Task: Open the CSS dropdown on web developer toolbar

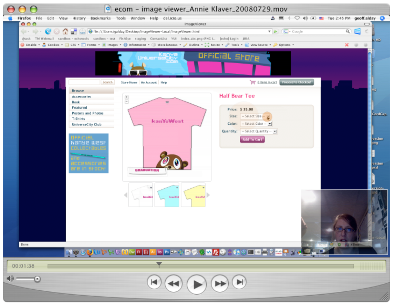Action: 72,45
